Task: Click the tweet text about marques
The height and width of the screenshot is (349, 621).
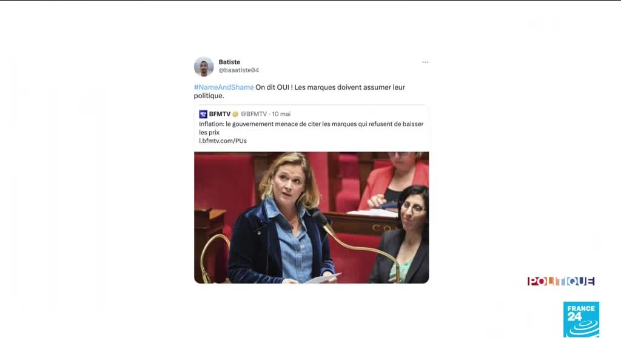Action: [x=300, y=91]
